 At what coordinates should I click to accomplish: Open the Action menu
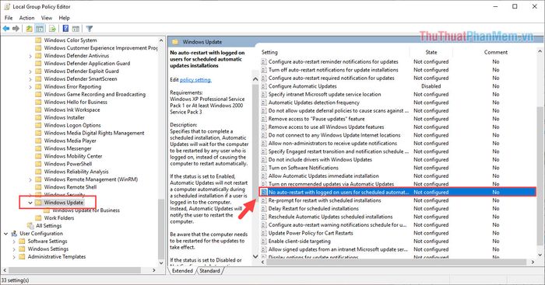pos(26,18)
